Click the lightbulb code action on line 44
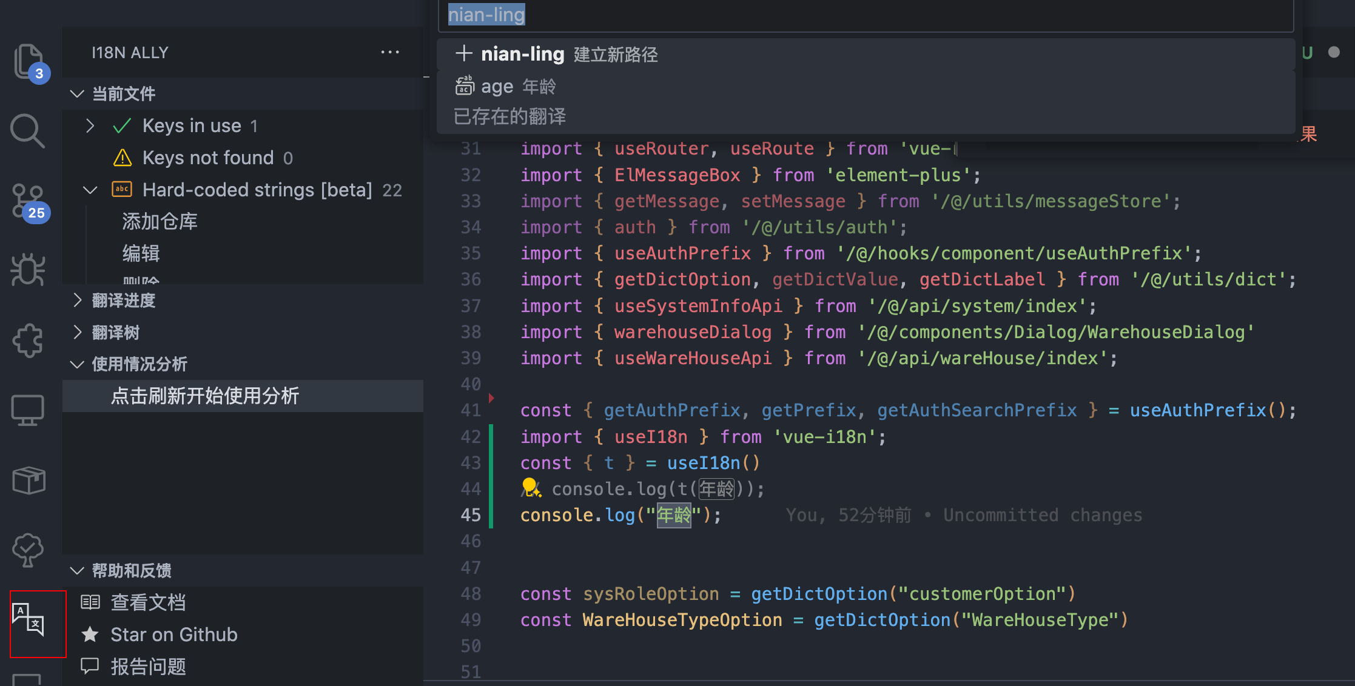The height and width of the screenshot is (686, 1355). [530, 487]
